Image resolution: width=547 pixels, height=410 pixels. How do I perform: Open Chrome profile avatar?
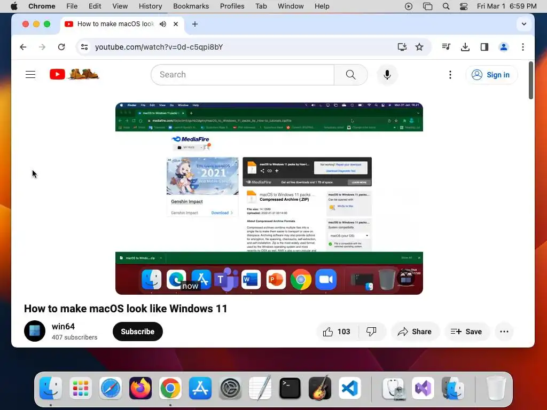pos(503,47)
